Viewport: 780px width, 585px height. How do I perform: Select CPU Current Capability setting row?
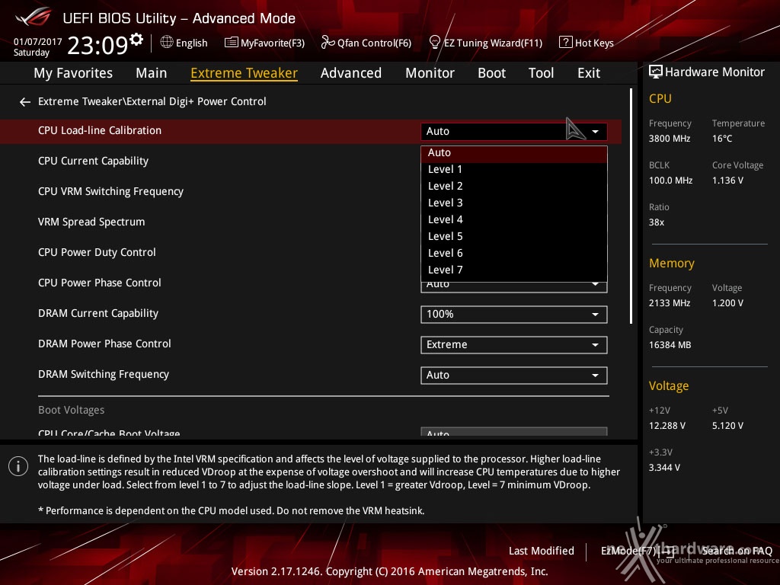click(94, 161)
